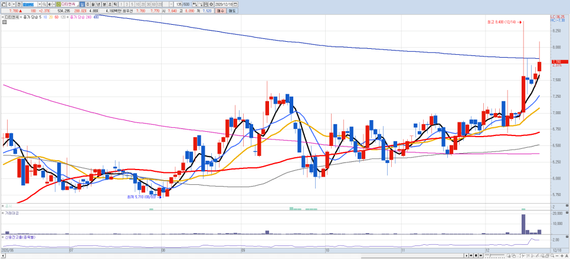570x259 pixels.
Task: Click the 최우선 label in quote bar
Action: (x=127, y=11)
